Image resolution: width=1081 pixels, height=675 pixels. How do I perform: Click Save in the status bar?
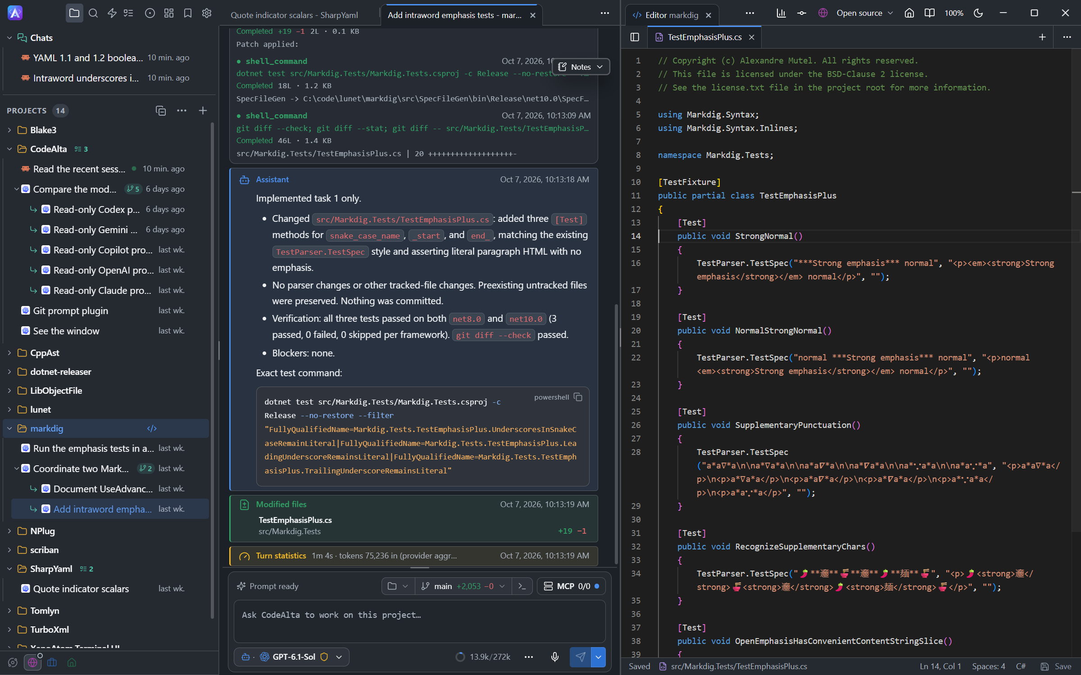(x=1056, y=666)
